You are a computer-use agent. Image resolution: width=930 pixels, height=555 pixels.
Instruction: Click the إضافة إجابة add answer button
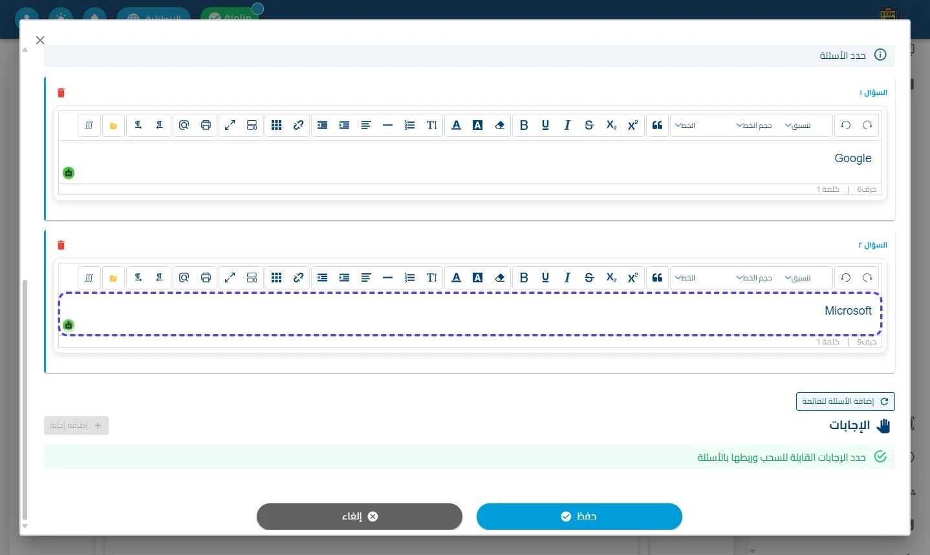tap(76, 425)
